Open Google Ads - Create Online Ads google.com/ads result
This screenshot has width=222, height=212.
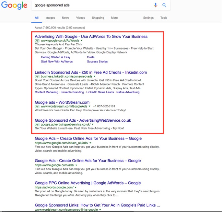(88, 161)
